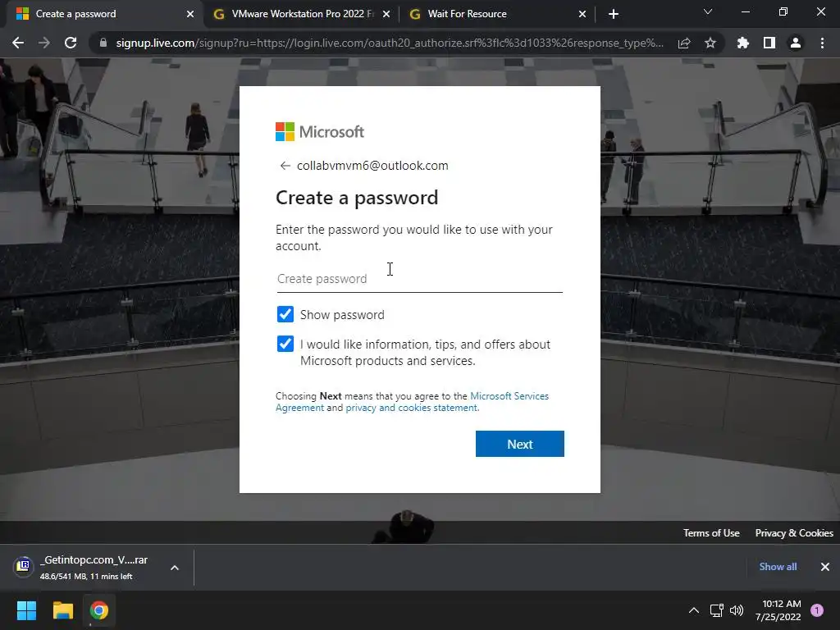This screenshot has width=840, height=630.
Task: Open the tab search dropdown chevron
Action: (708, 12)
